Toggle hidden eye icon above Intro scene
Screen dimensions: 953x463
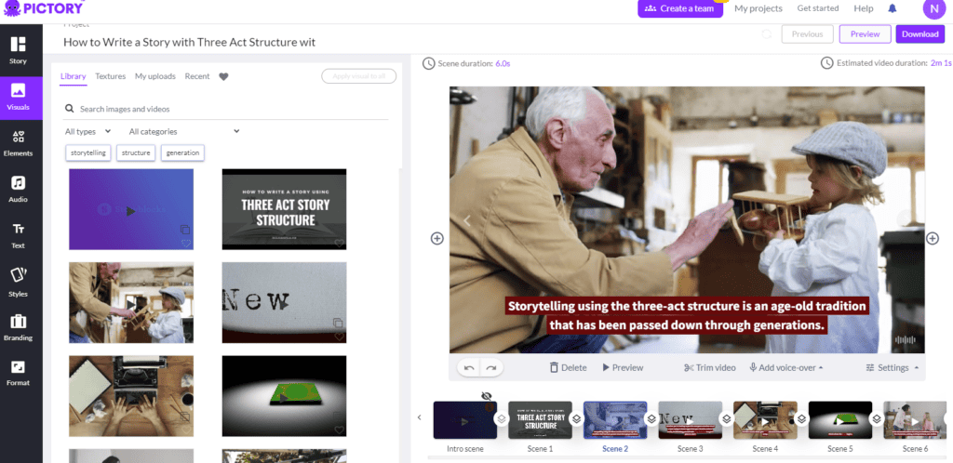pos(486,396)
